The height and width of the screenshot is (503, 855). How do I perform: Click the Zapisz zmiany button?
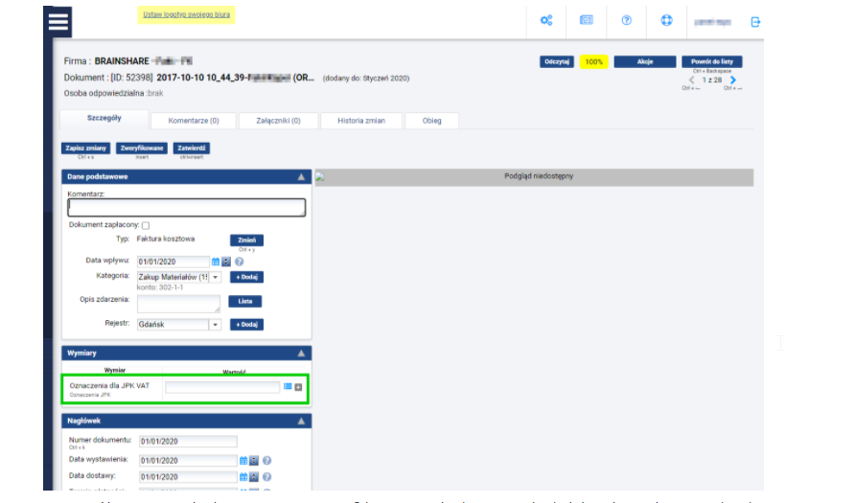[x=85, y=149]
